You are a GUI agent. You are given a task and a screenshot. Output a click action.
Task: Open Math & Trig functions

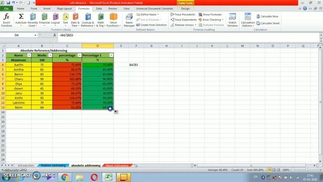101,20
